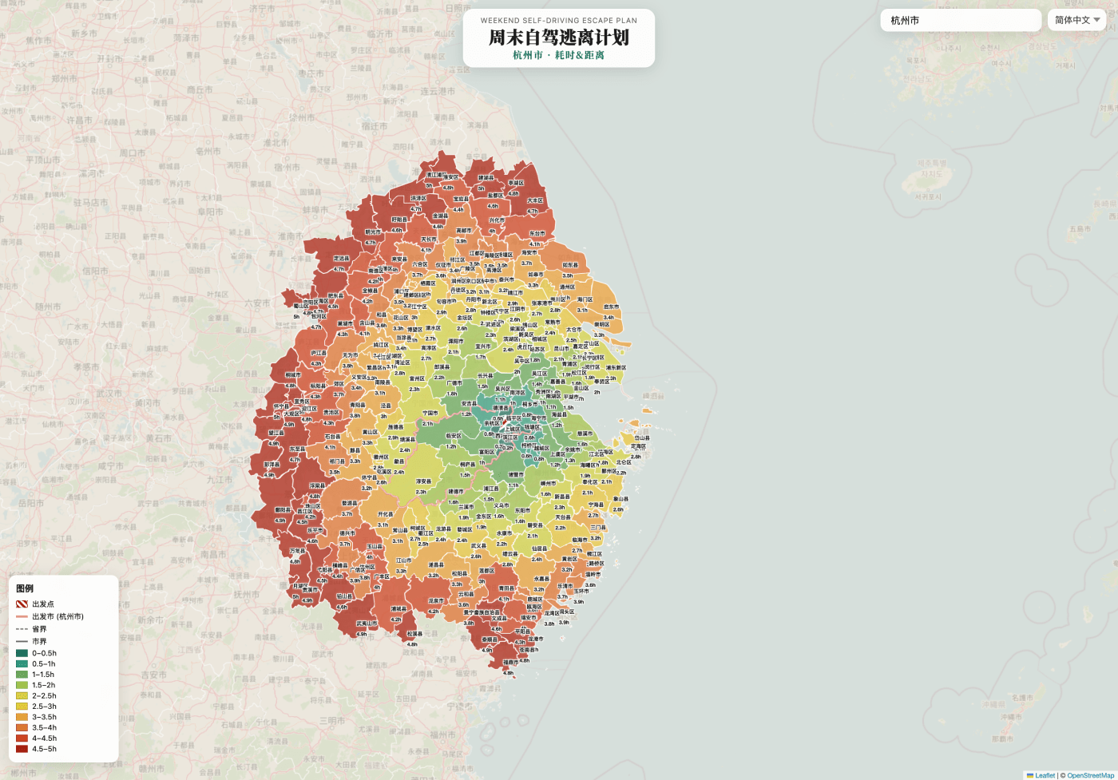Click the solid 市界 line symbol in legend

click(x=22, y=641)
